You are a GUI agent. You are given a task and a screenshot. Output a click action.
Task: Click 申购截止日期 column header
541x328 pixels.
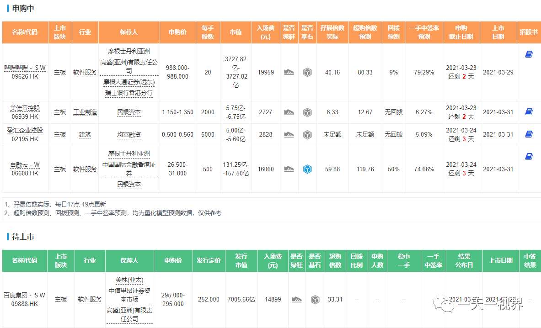[x=461, y=32]
